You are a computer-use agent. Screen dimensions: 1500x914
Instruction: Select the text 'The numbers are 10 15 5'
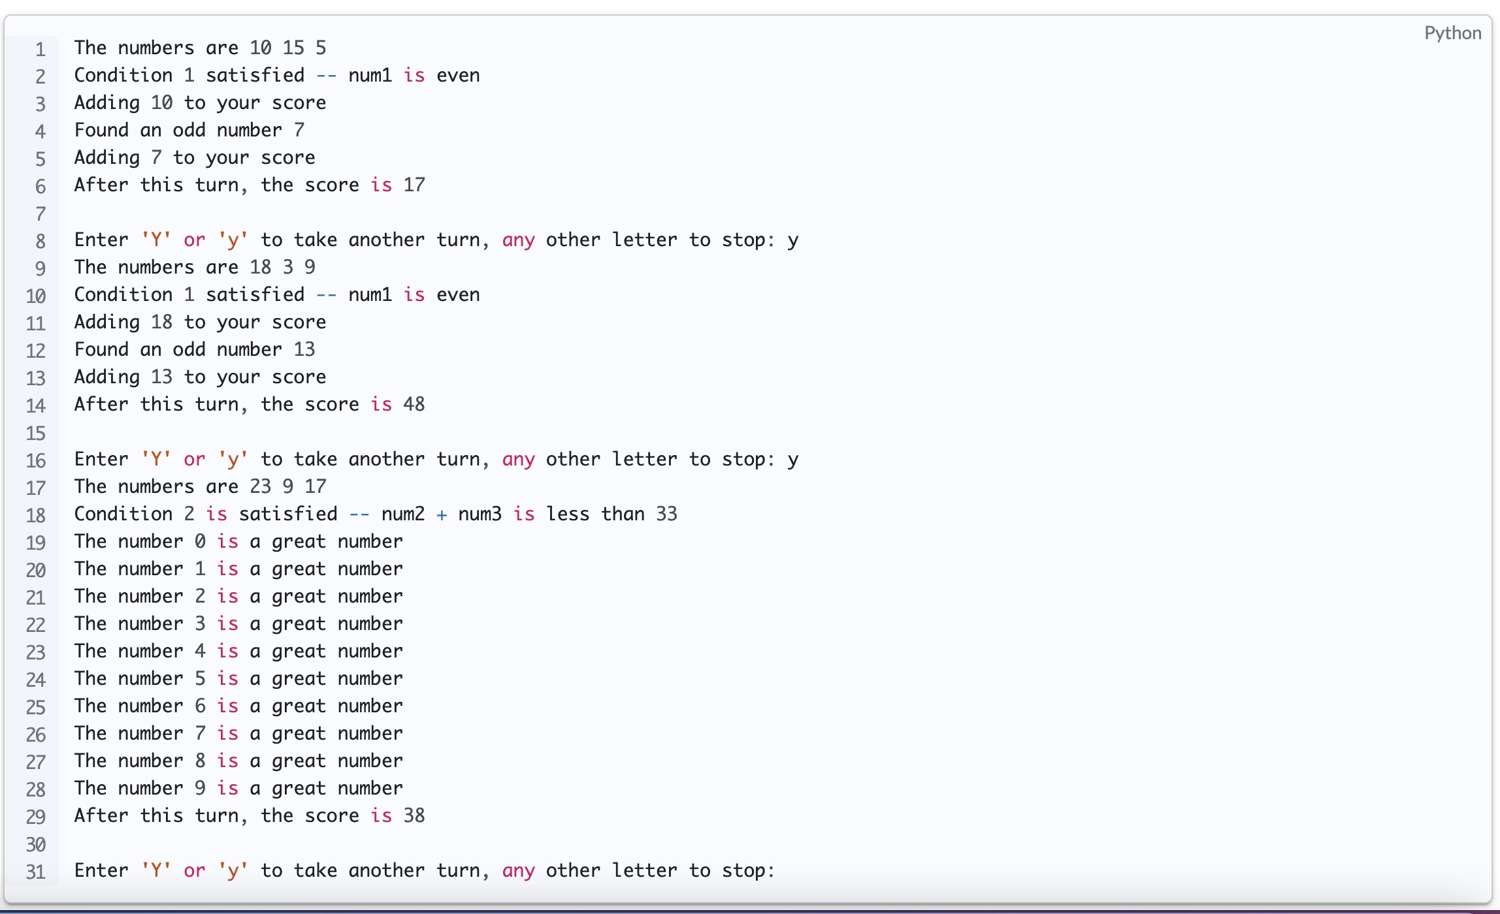pyautogui.click(x=199, y=48)
